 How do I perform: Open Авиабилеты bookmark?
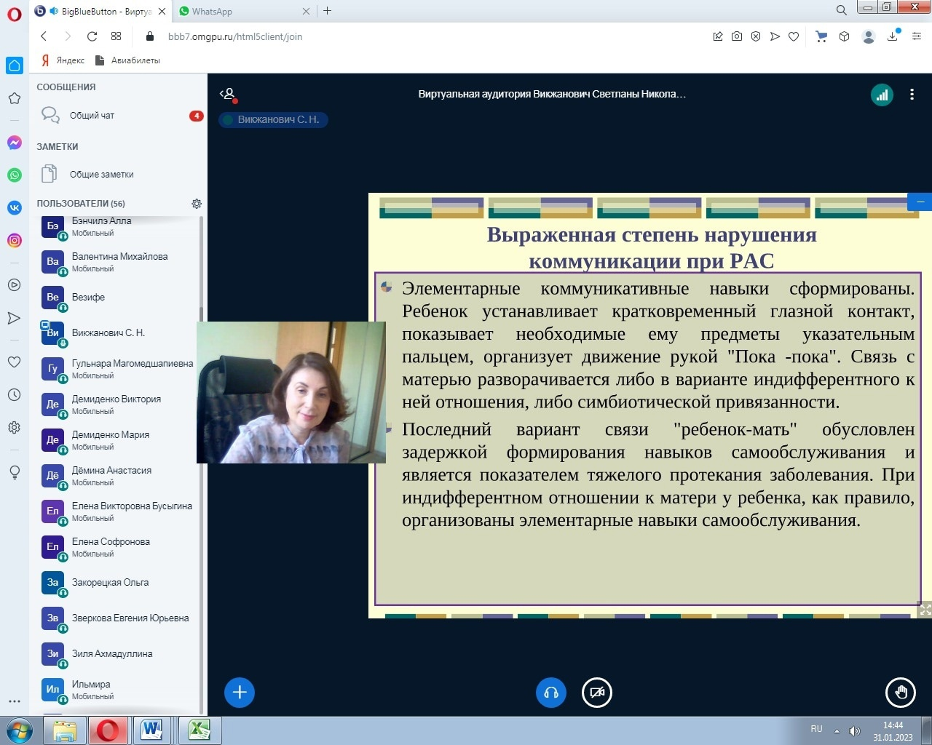pos(128,60)
